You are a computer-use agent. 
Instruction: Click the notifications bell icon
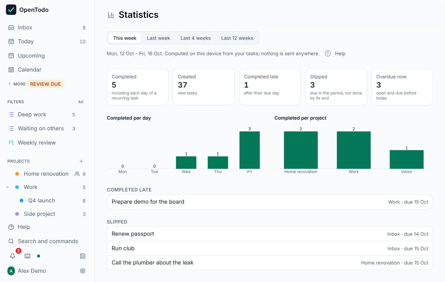point(12,256)
